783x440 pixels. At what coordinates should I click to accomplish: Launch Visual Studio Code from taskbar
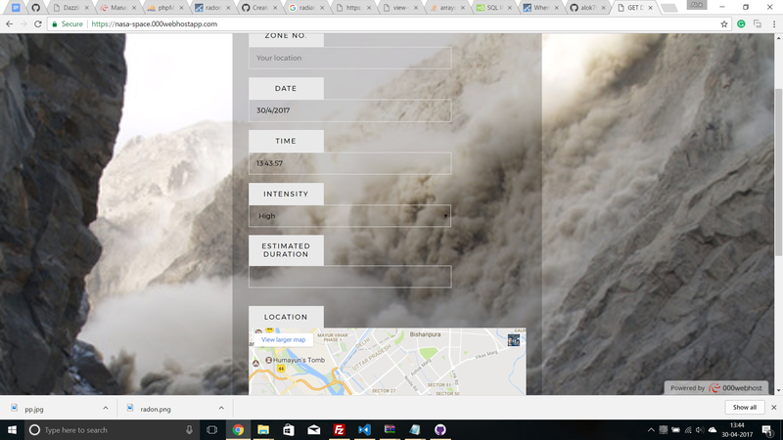click(x=364, y=430)
